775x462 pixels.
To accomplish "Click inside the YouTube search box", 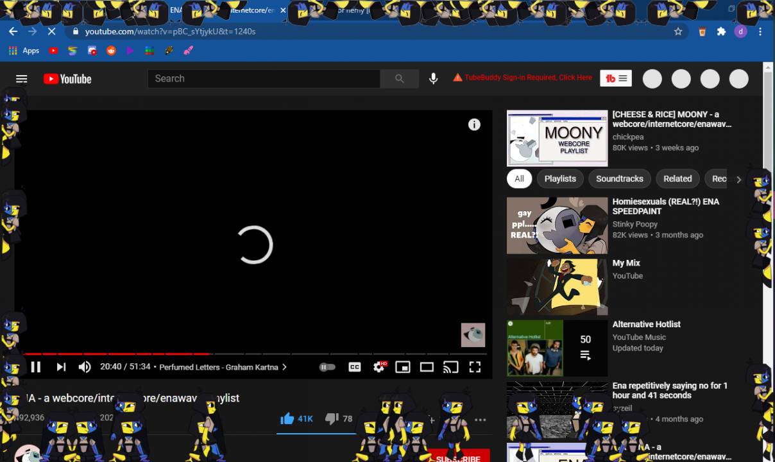I will (263, 78).
